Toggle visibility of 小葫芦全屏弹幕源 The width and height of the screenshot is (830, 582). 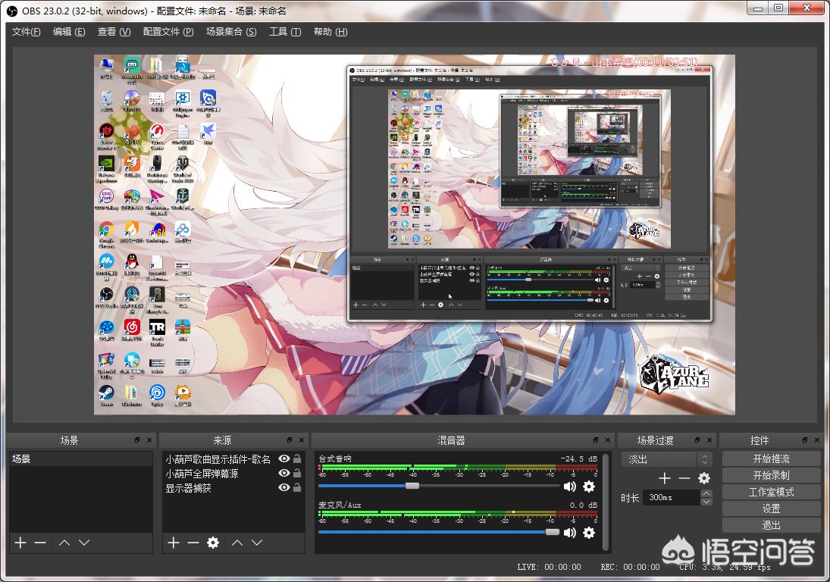point(284,474)
